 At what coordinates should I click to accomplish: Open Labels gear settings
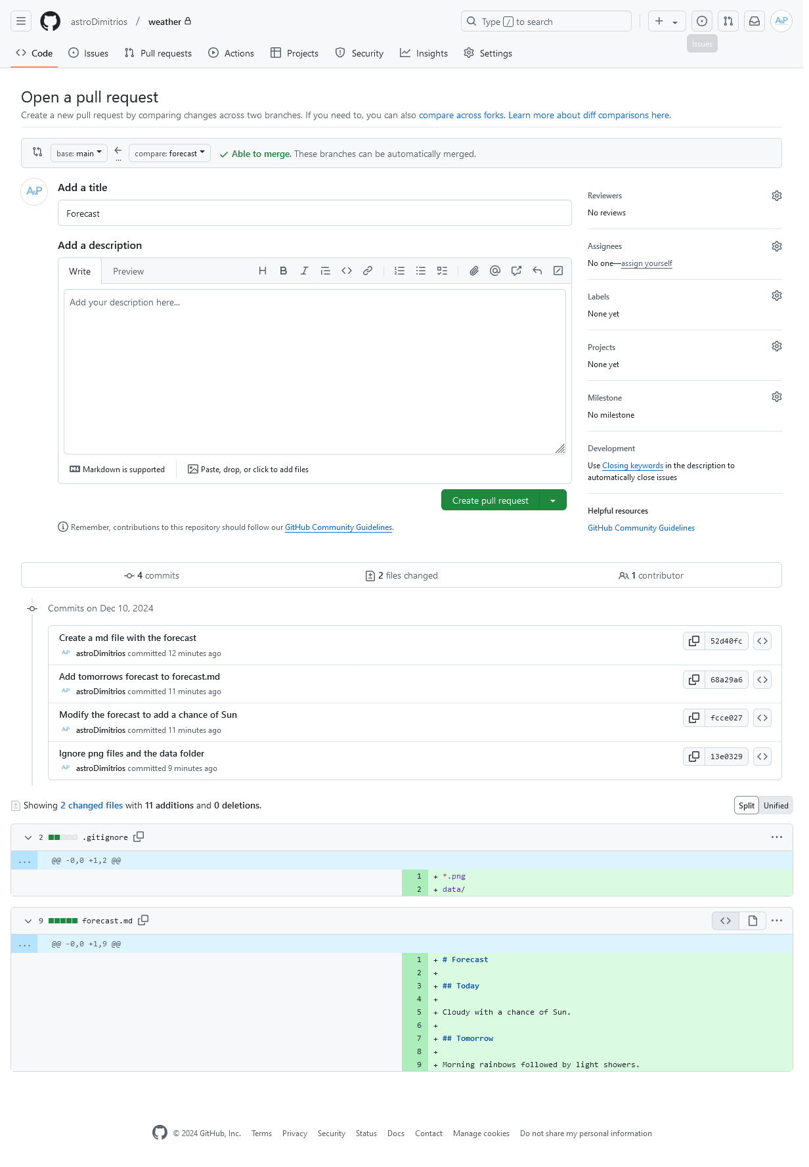coord(777,296)
